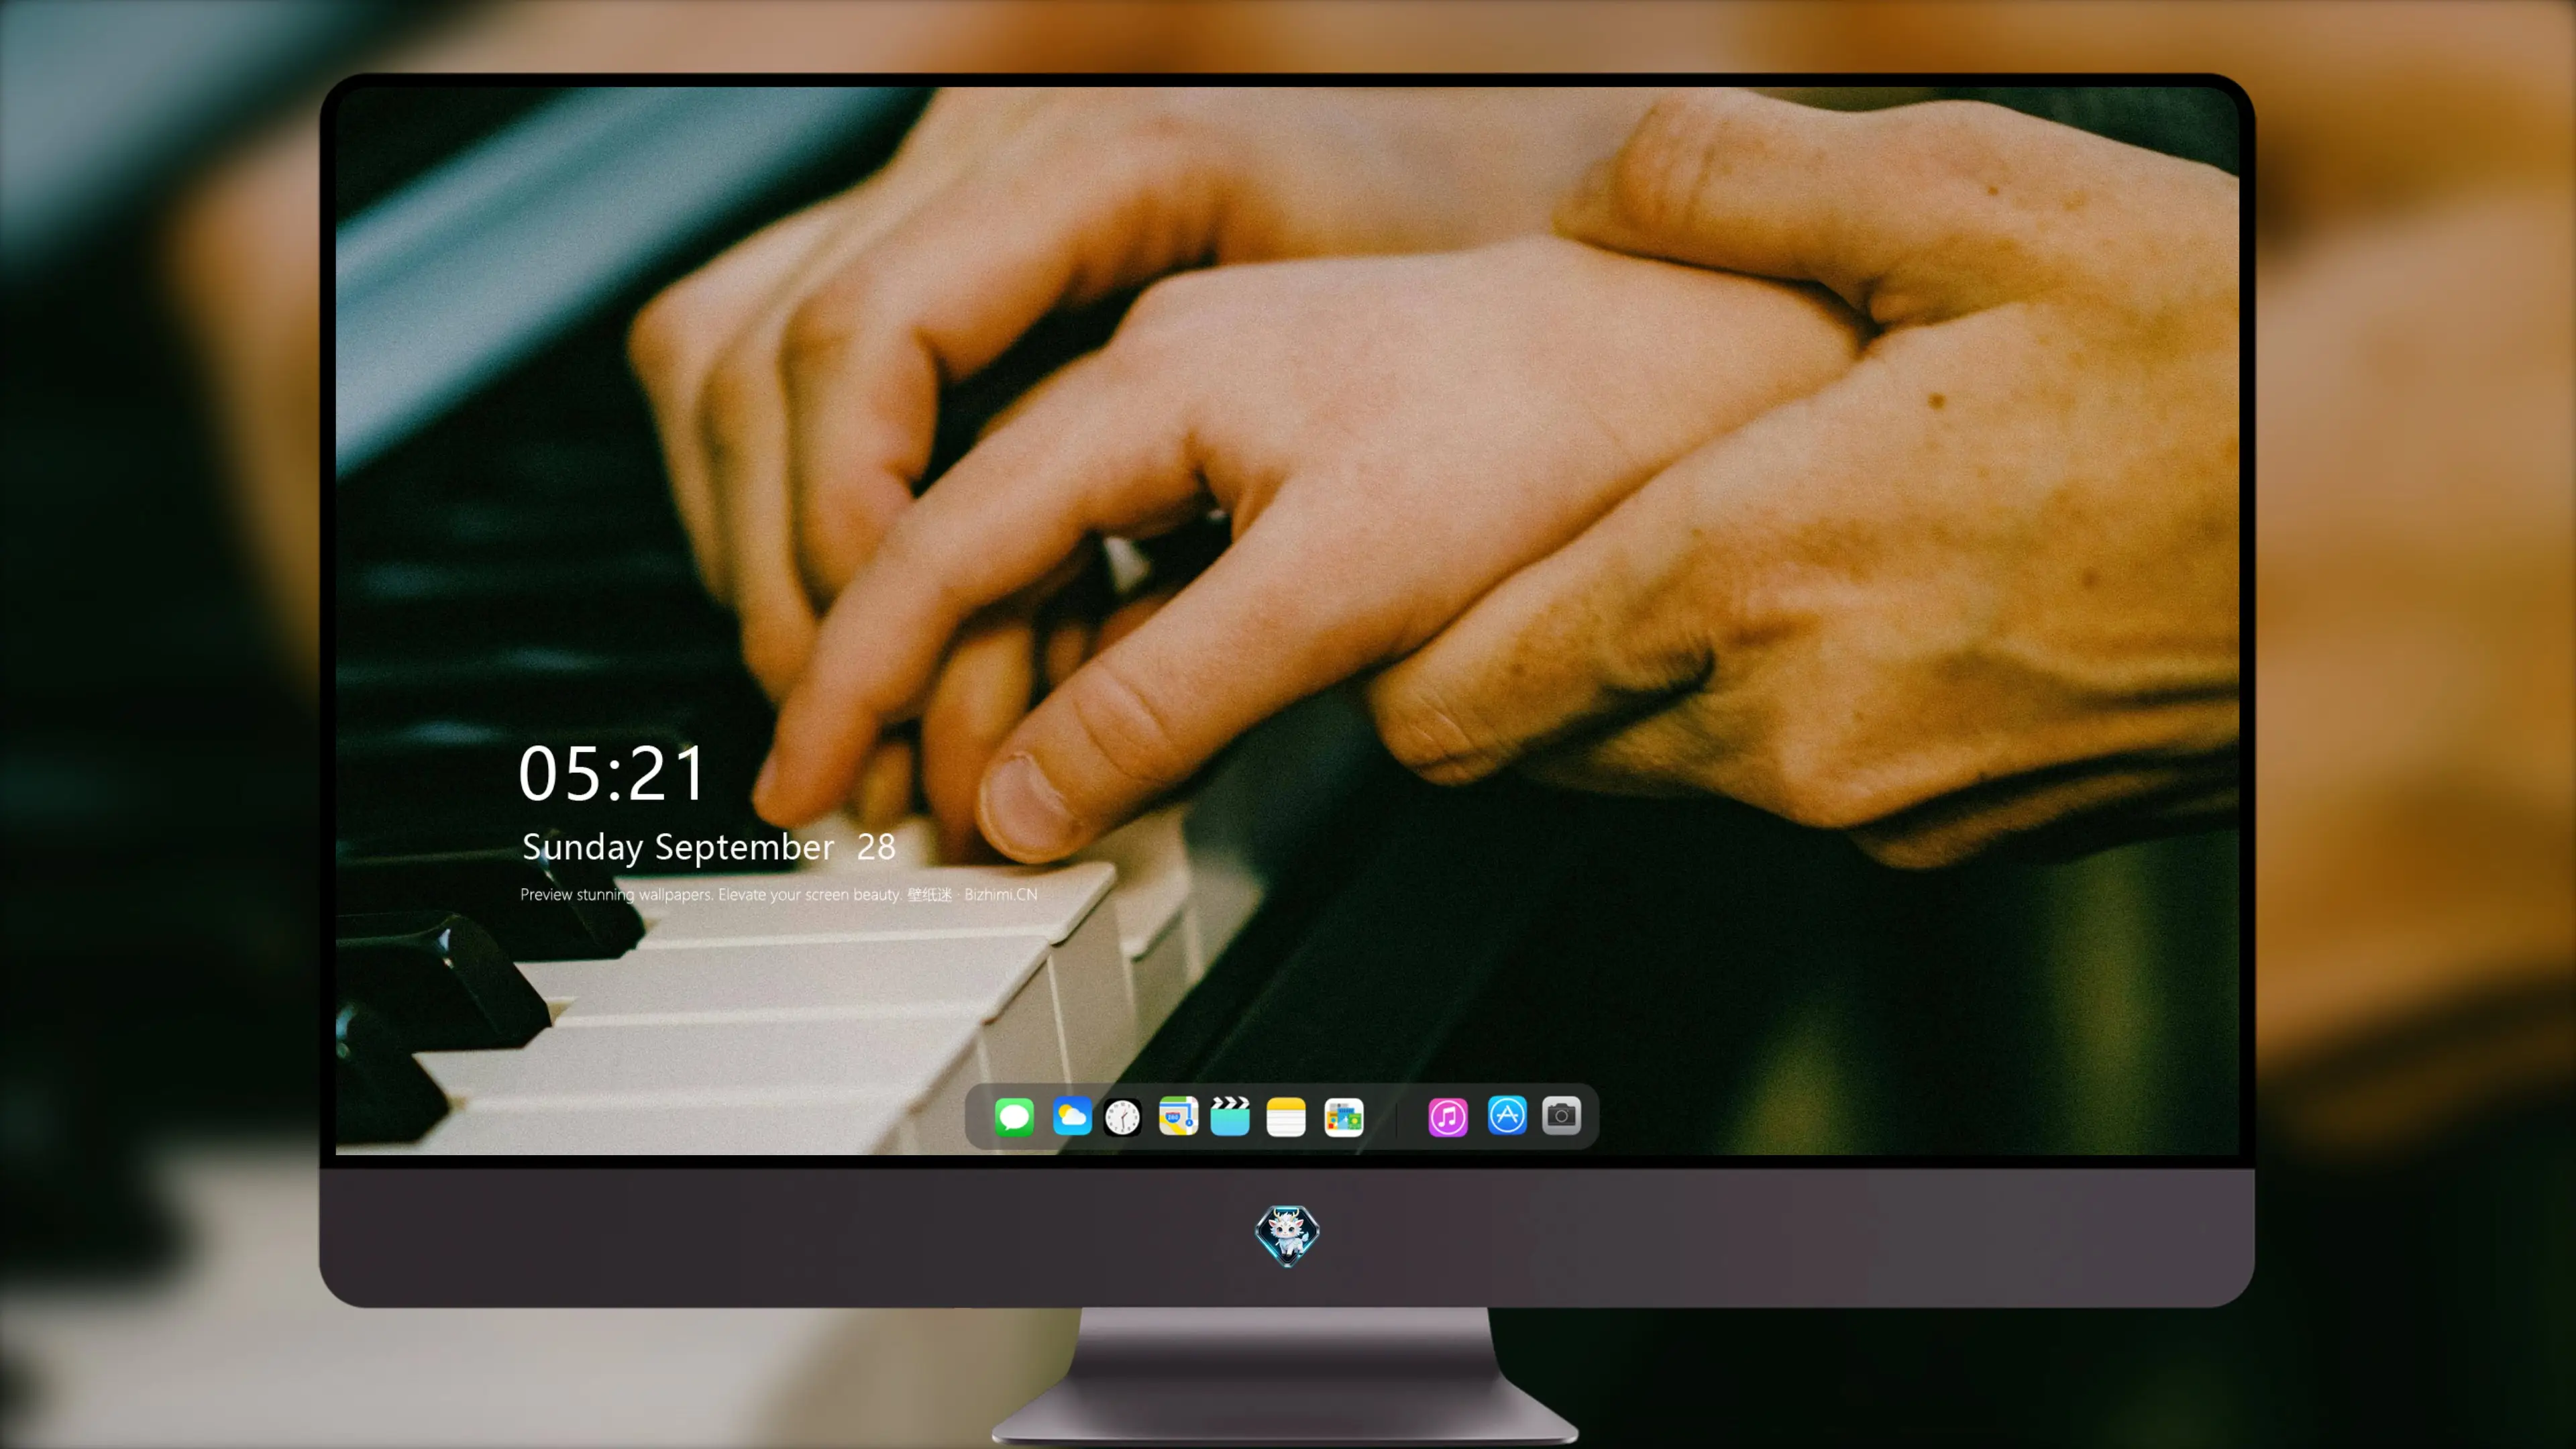
Task: Open the Messages app in the dock
Action: (1014, 1116)
